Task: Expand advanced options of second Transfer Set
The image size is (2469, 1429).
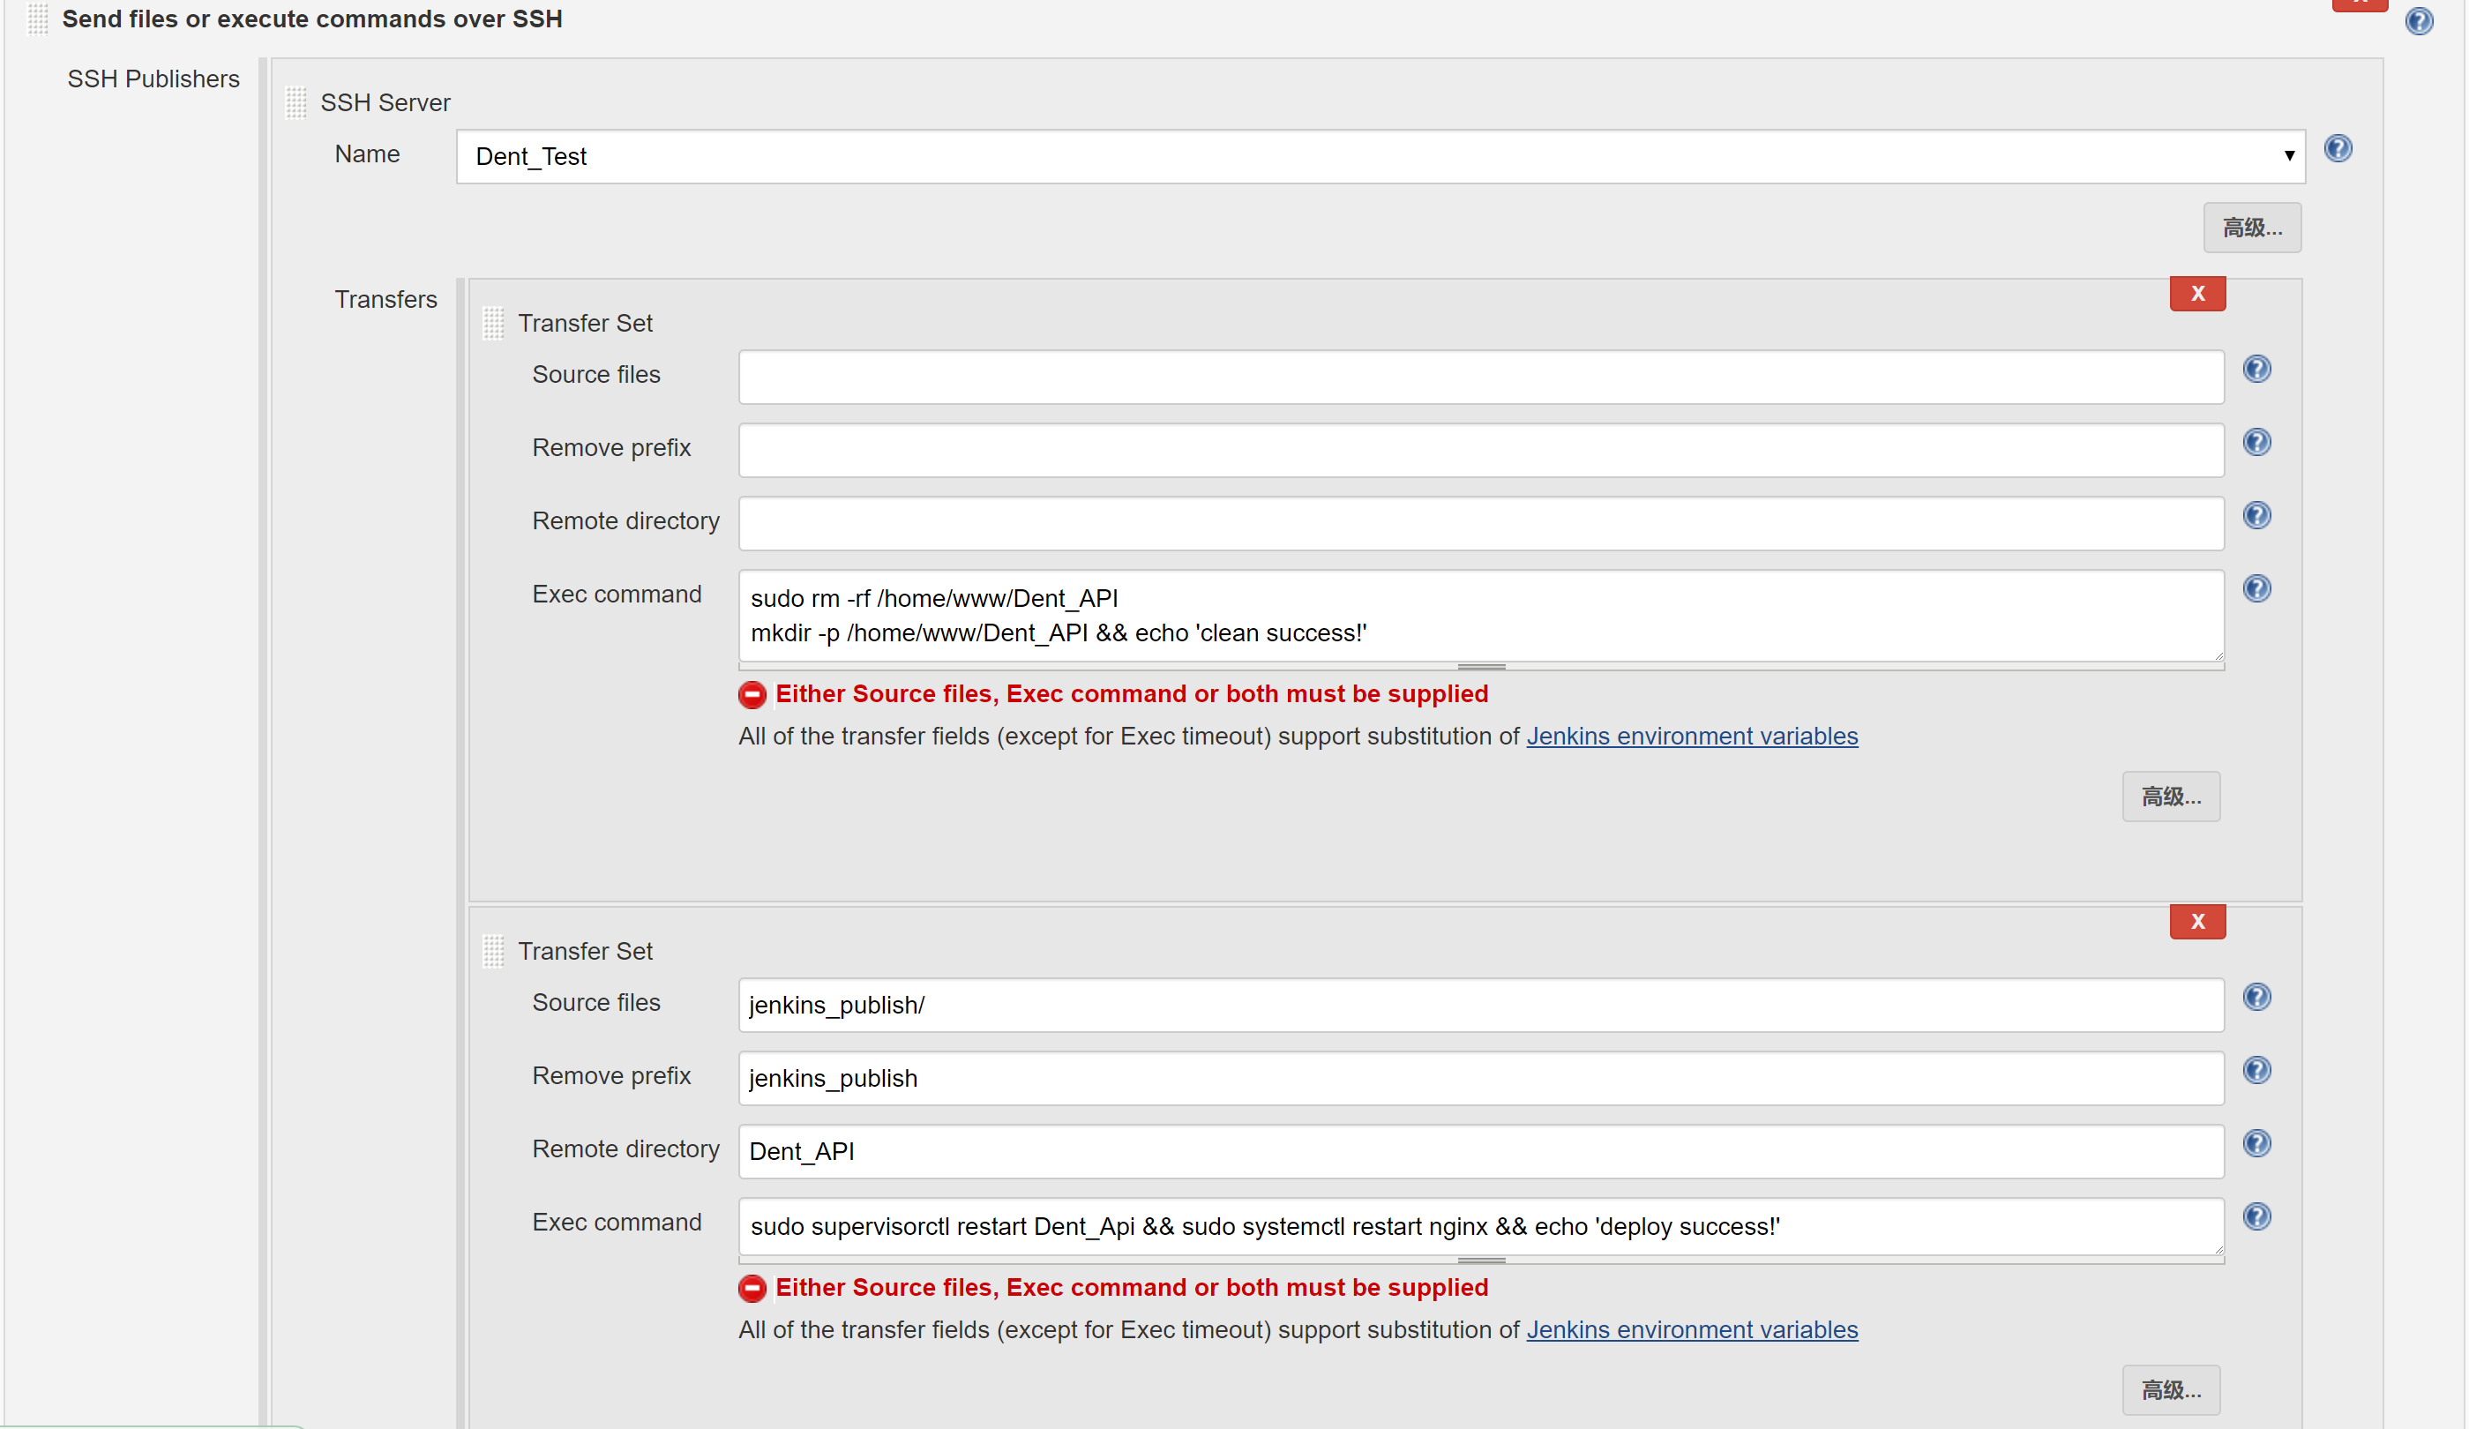Action: point(2170,1391)
